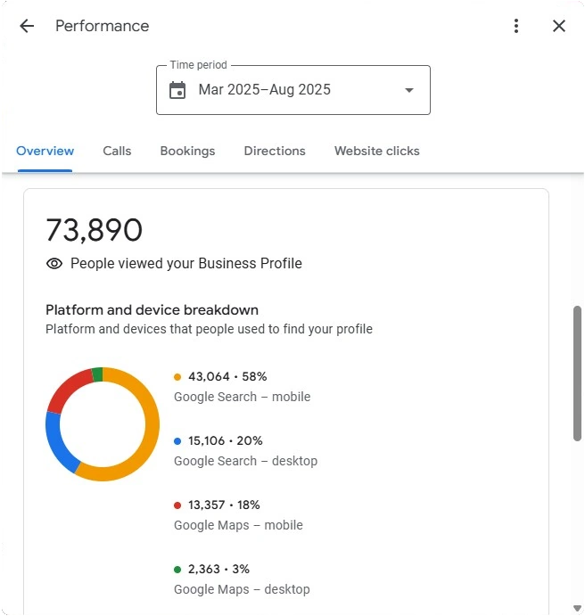585x616 pixels.
Task: Click 'Google Search – desktop' label
Action: (x=245, y=461)
